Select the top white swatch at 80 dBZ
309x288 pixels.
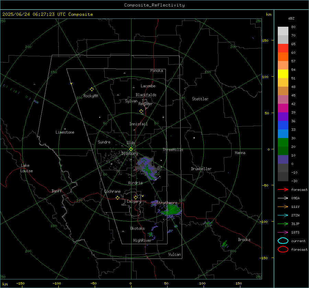283,31
